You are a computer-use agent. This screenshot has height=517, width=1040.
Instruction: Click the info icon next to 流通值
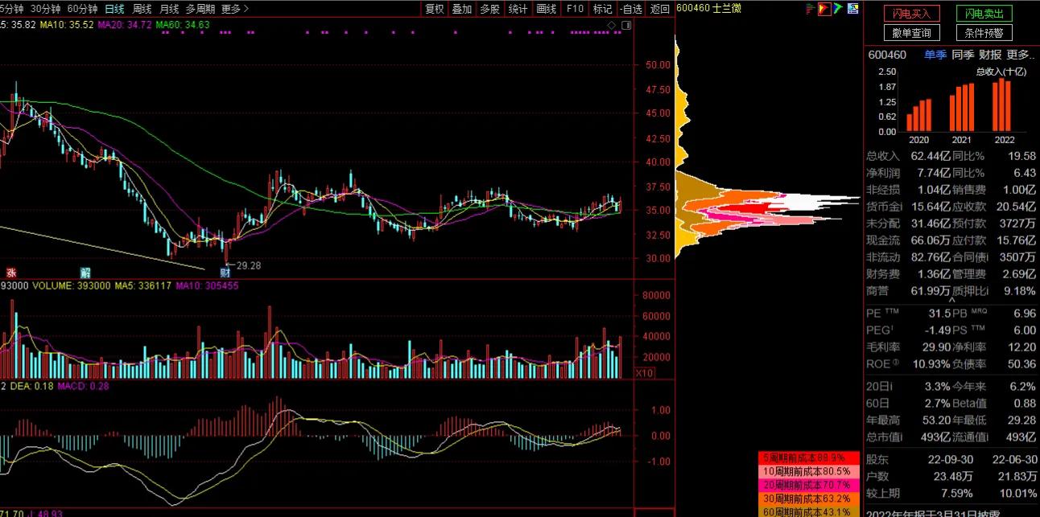[986, 437]
